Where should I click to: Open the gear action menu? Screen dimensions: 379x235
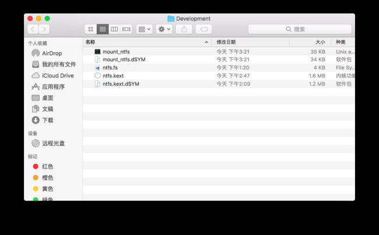[x=164, y=29]
